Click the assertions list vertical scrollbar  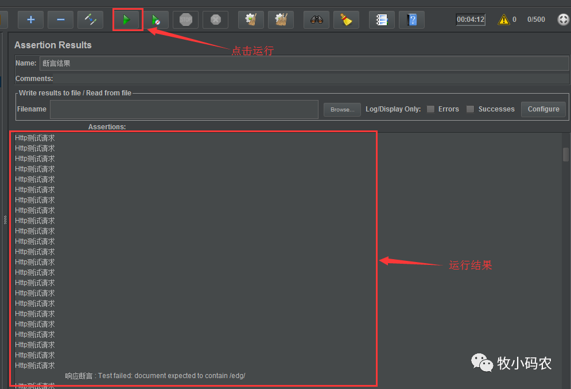point(565,154)
